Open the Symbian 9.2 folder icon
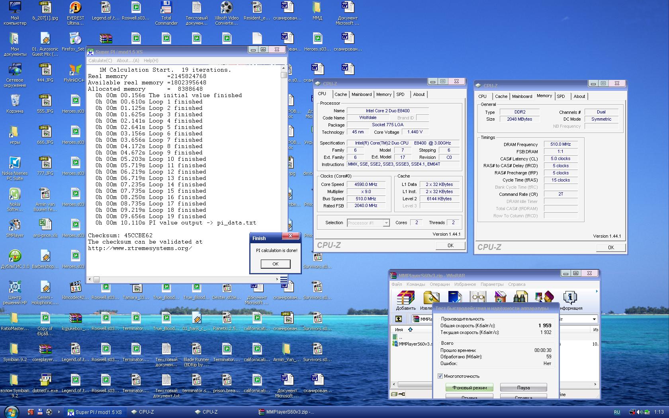 [15, 352]
